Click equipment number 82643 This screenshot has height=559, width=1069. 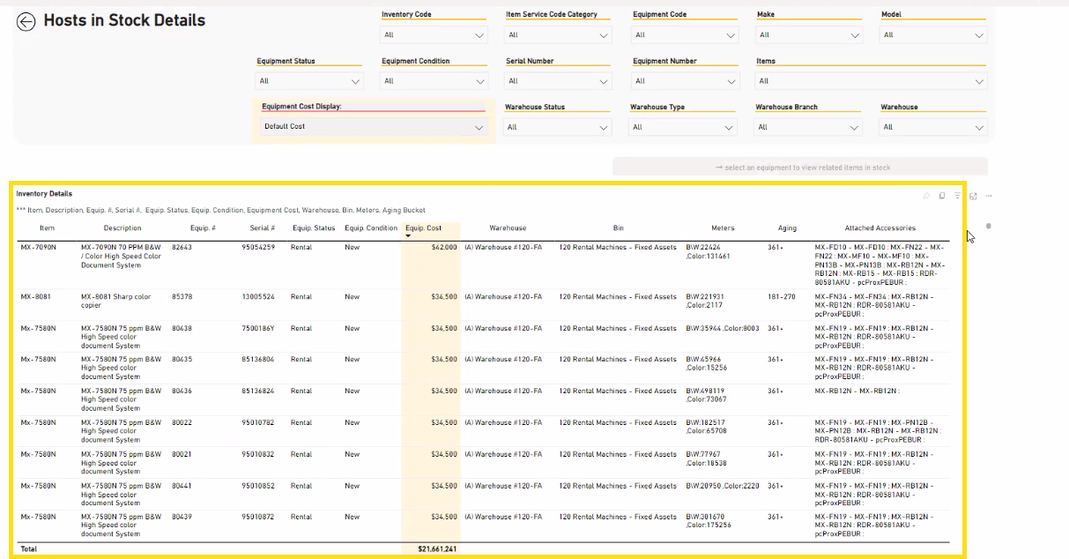point(182,248)
